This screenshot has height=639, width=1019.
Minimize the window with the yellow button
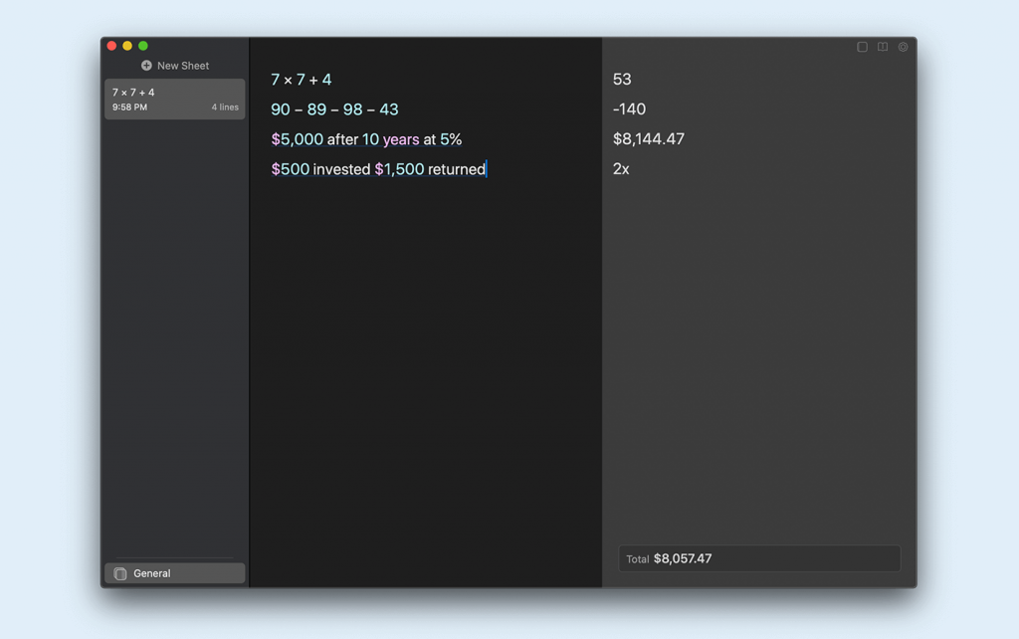127,46
